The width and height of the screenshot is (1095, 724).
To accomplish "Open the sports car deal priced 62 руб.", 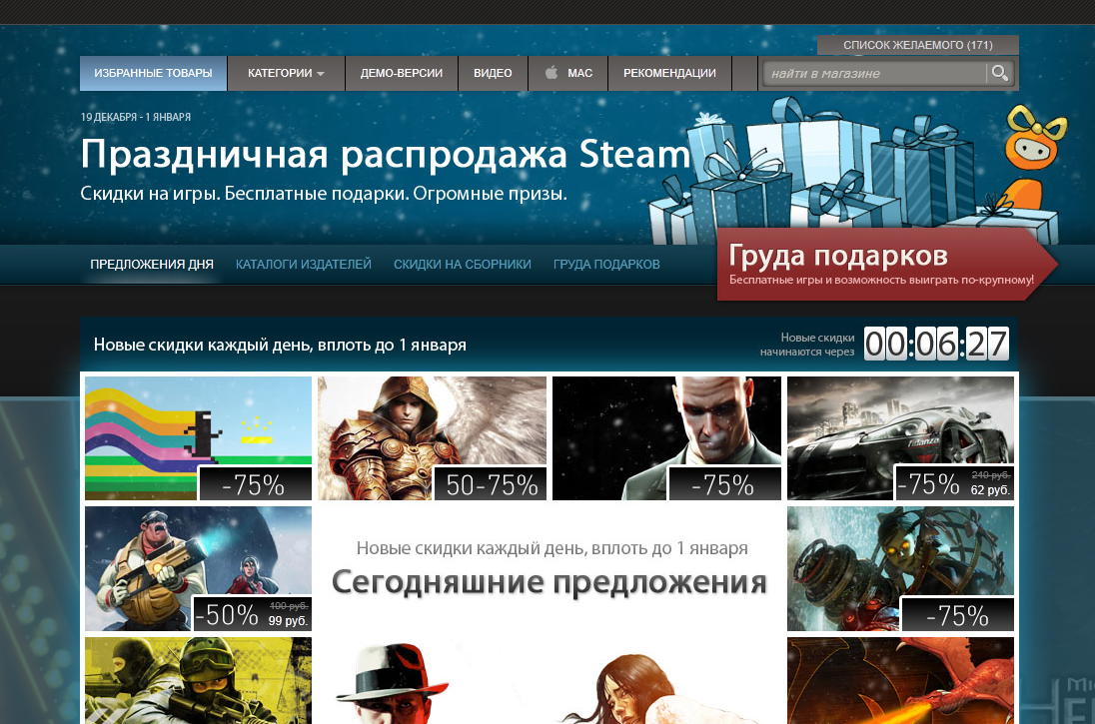I will 901,438.
